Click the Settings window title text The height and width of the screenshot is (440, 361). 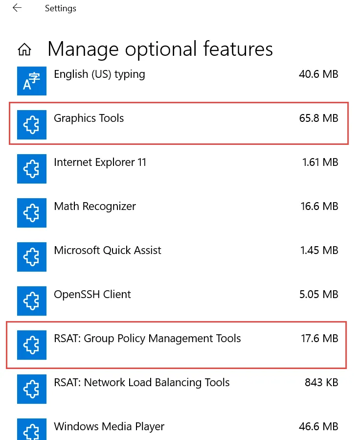61,8
